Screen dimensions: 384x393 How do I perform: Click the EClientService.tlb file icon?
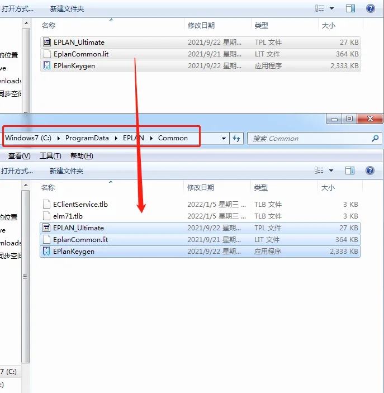(46, 205)
